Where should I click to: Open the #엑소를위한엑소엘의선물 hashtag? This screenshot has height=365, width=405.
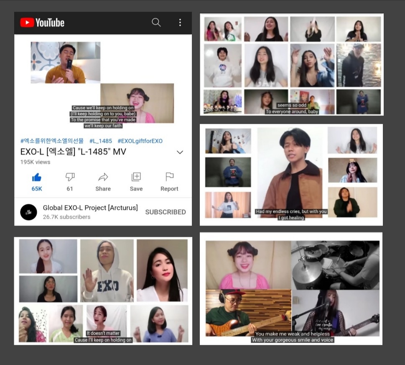point(52,141)
